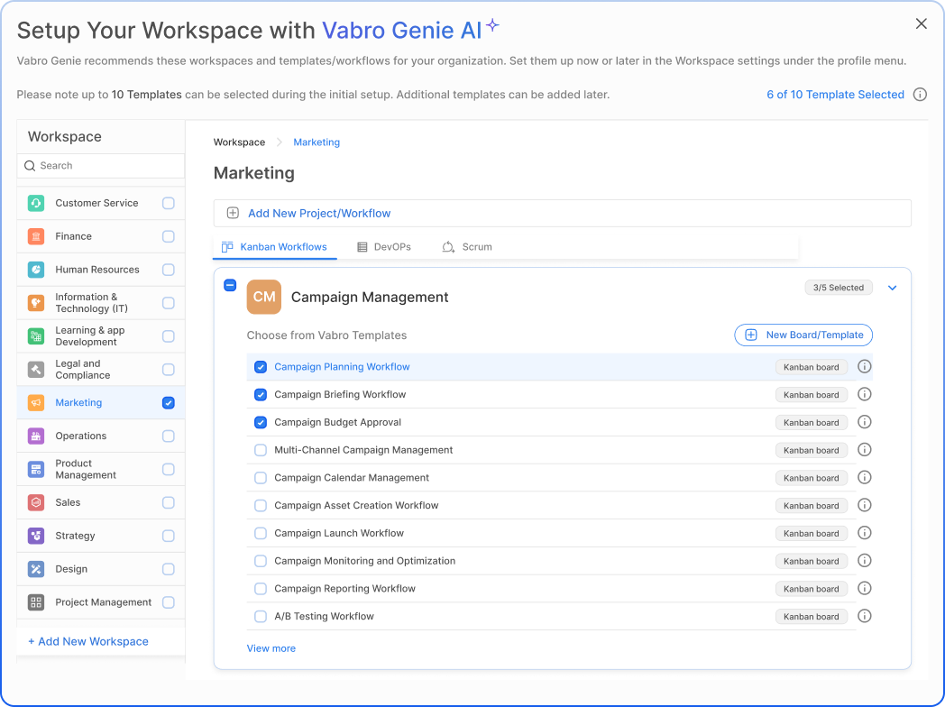945x707 pixels.
Task: Expand the list with View more
Action: (x=271, y=648)
